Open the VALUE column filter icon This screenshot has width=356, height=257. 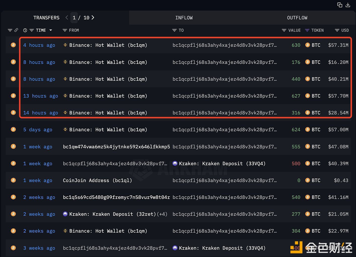click(284, 30)
